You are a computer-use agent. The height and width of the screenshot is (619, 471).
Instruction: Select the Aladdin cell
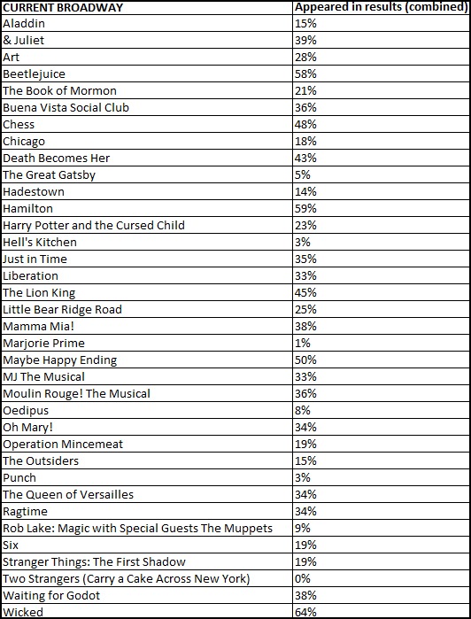point(146,23)
